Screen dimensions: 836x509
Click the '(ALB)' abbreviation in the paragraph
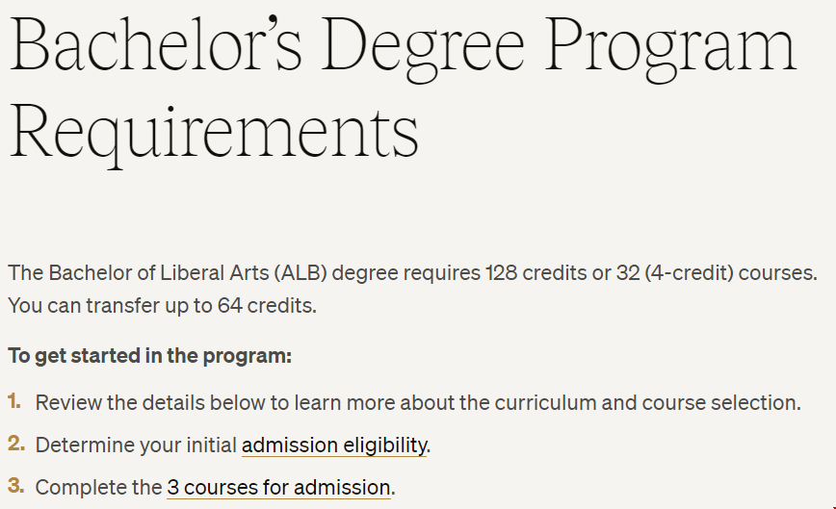[x=300, y=273]
